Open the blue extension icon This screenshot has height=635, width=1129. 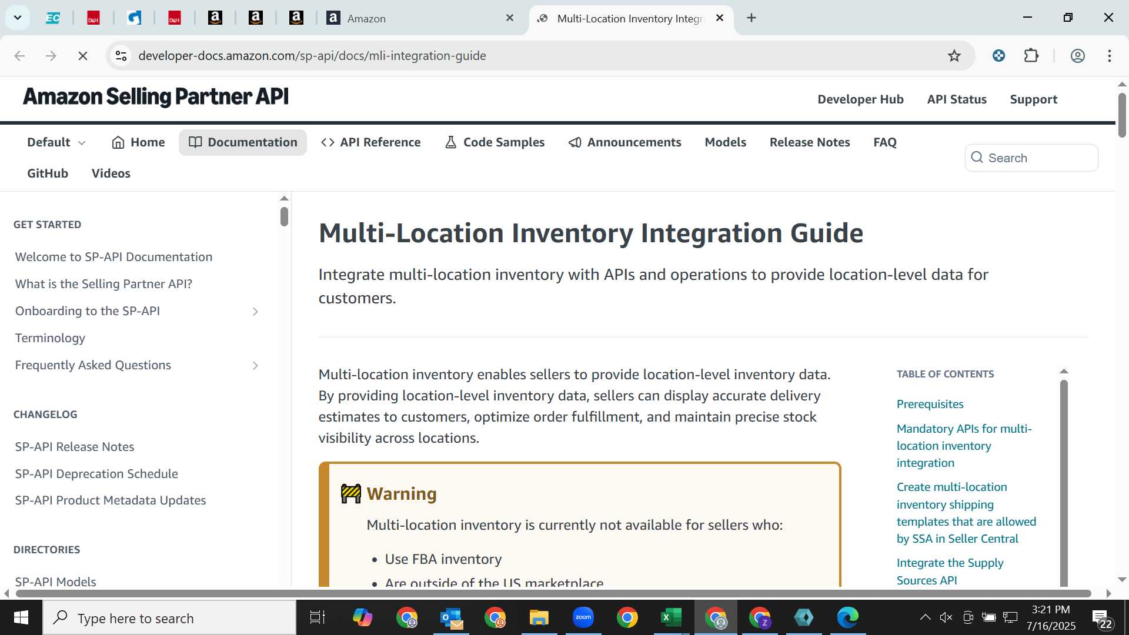[x=998, y=56]
